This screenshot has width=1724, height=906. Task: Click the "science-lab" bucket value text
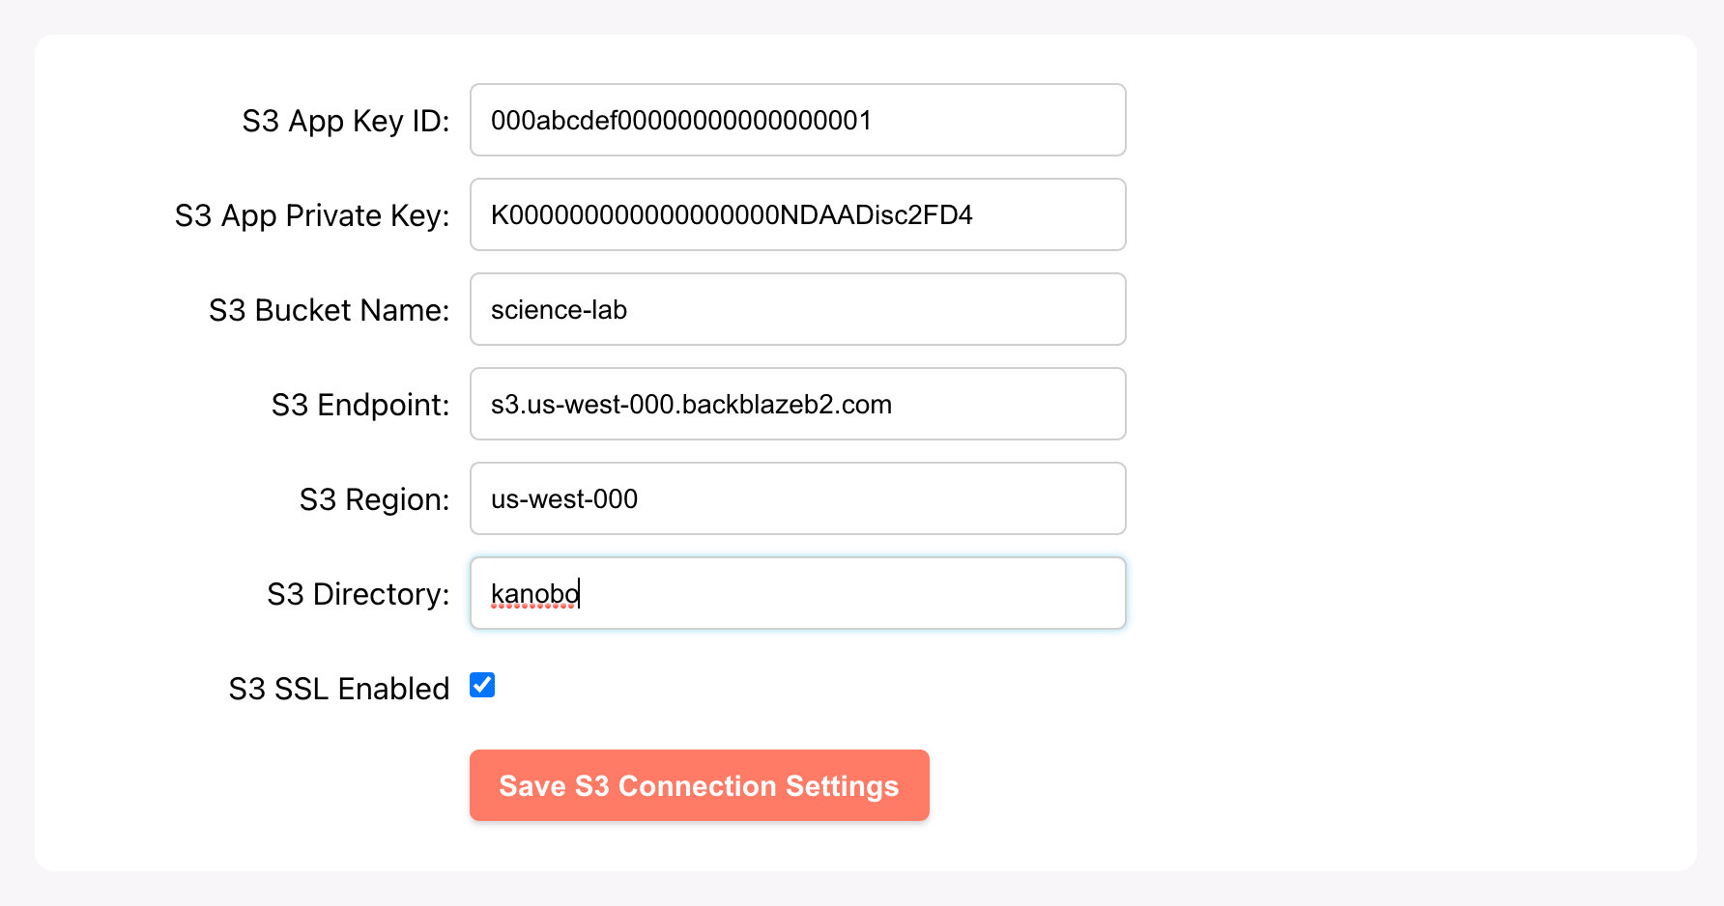click(559, 310)
